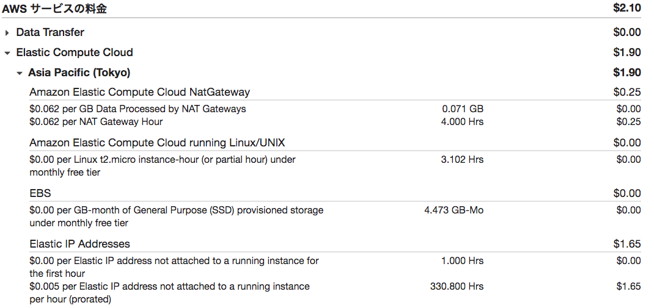Click the 0.071 GB usage value
654x308 pixels.
click(463, 109)
